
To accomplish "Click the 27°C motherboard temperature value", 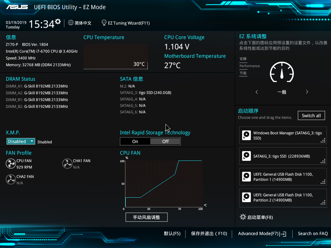I will coord(173,65).
